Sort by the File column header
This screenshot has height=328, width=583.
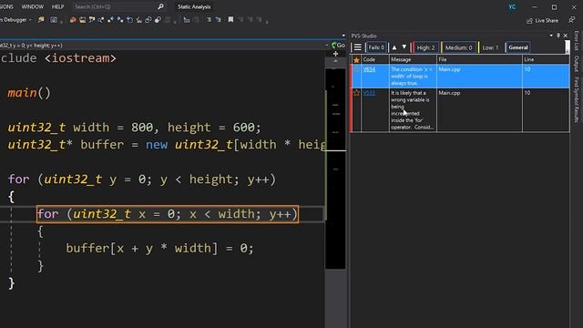point(479,59)
